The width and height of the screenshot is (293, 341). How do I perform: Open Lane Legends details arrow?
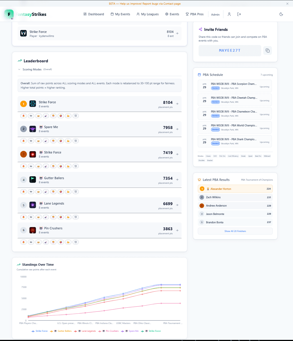pyautogui.click(x=177, y=205)
